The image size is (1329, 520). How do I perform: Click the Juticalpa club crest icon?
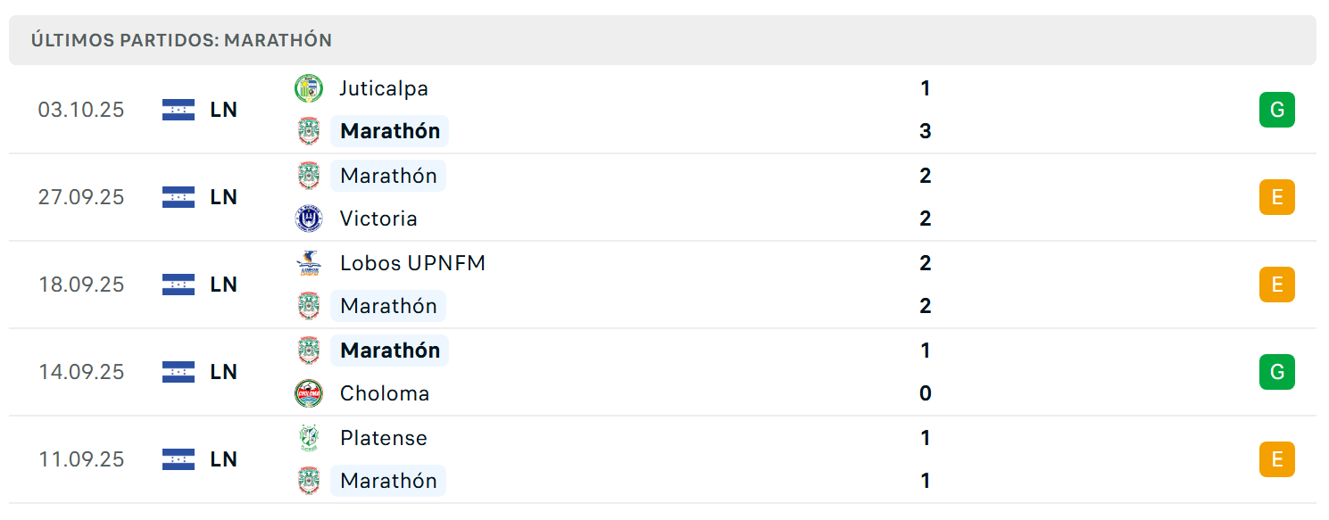click(x=309, y=88)
